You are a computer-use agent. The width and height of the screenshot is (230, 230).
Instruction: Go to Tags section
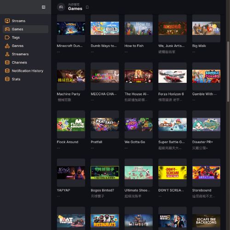tap(26, 37)
